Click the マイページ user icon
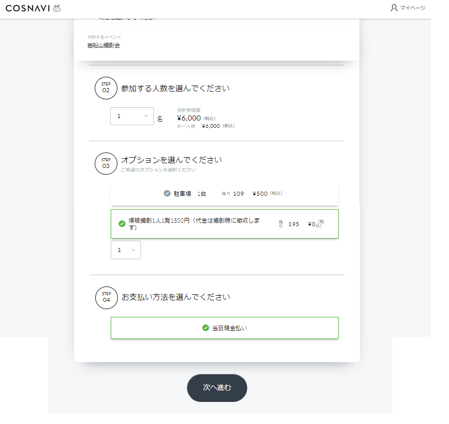Screen dimensions: 449x424 pos(394,8)
